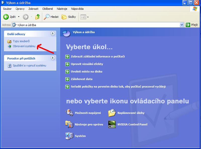Image resolution: width=201 pixels, height=149 pixels.
Task: Open Naplánované úlohy folder icon
Action: (112, 113)
